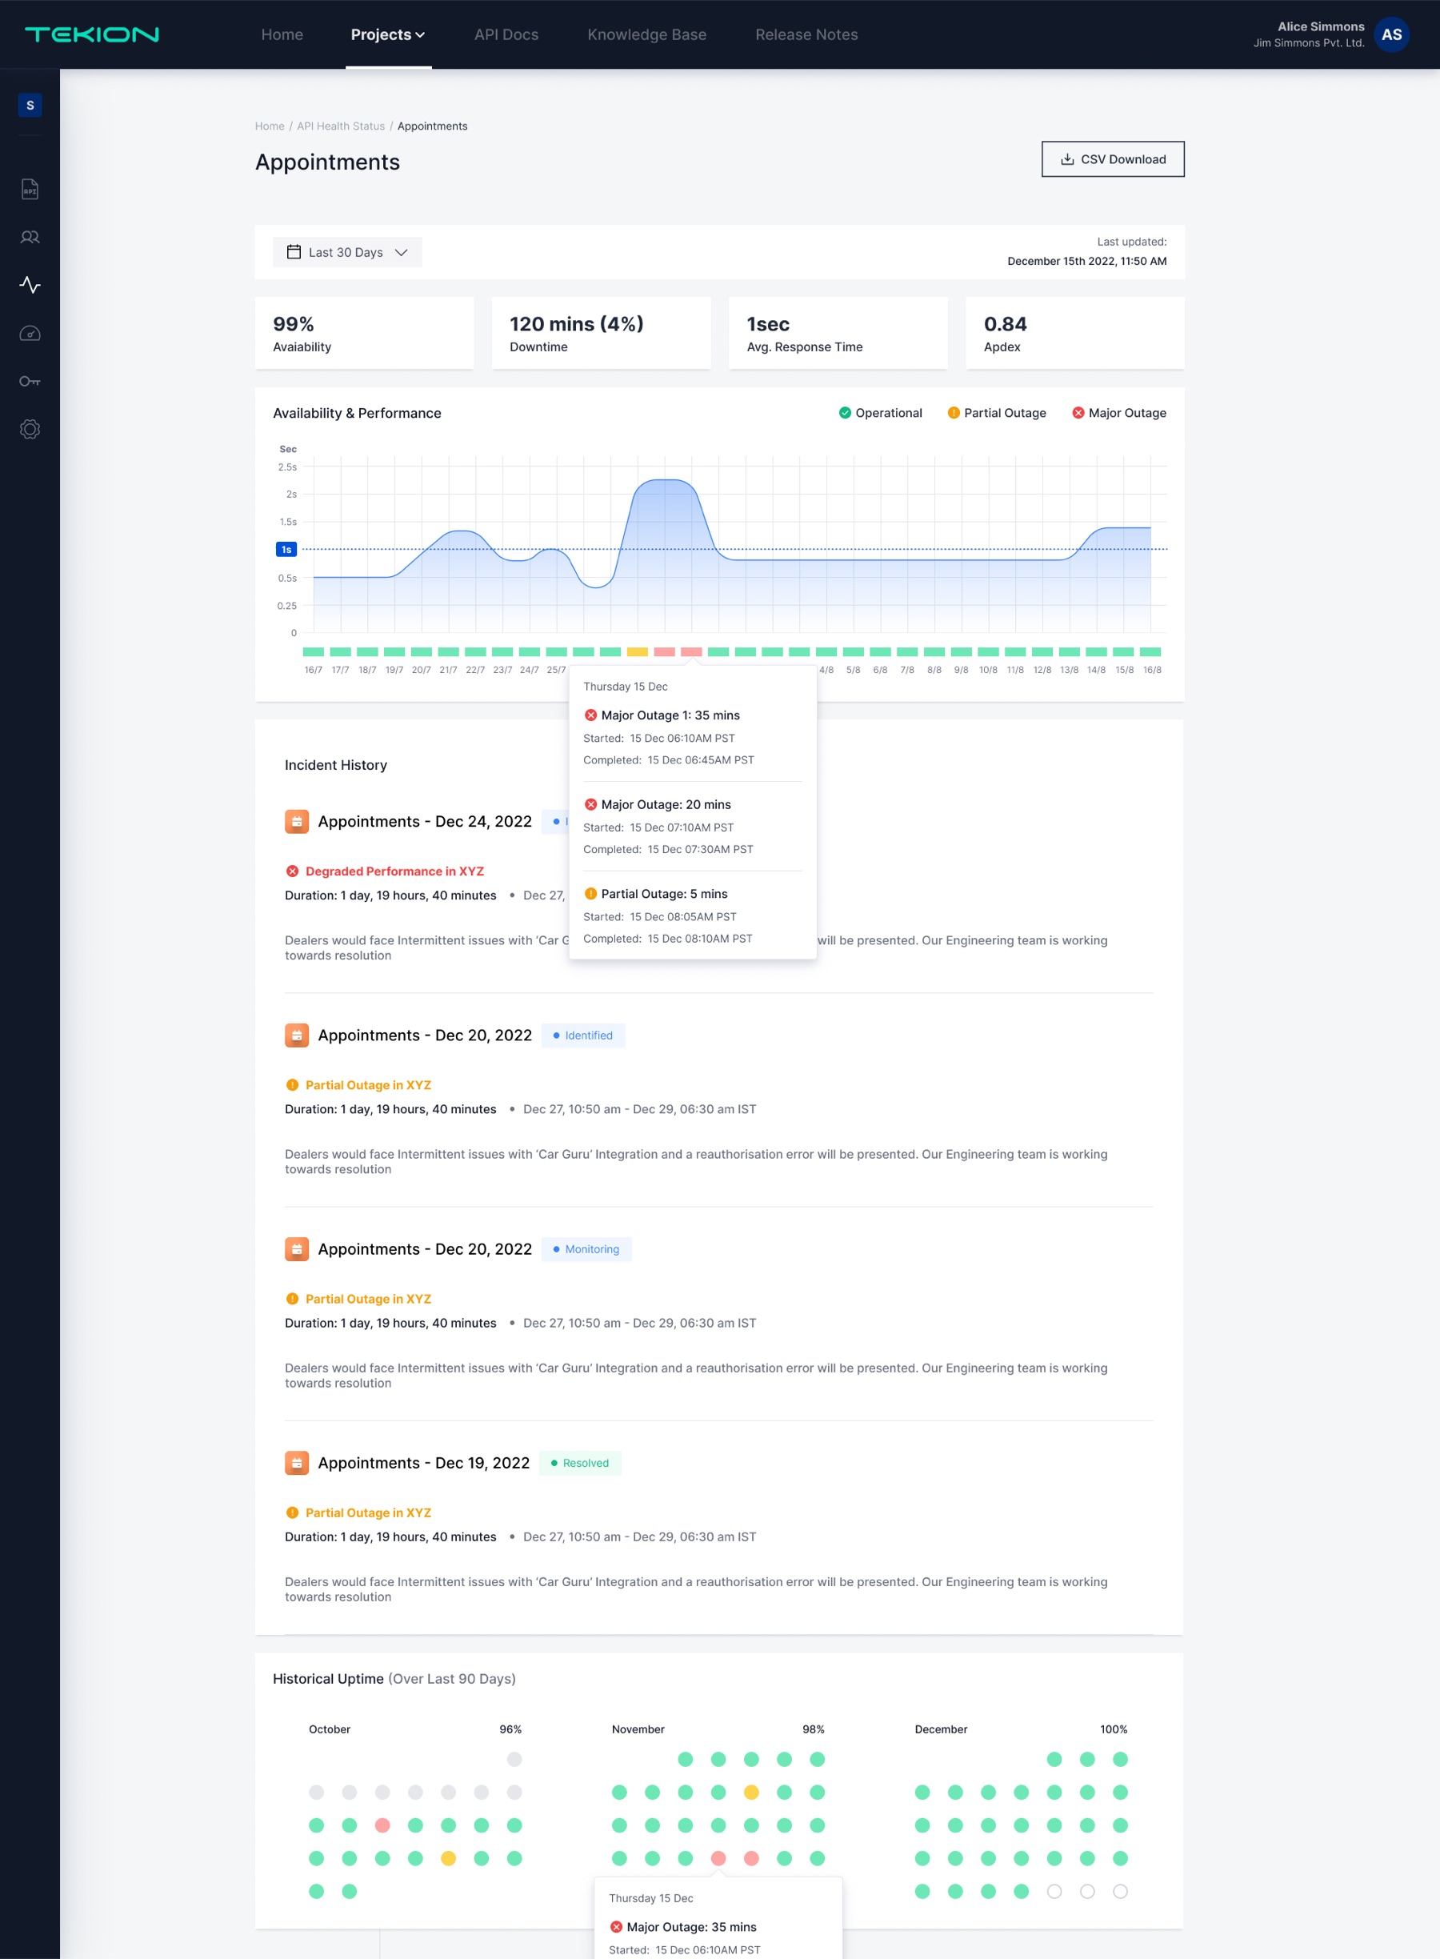Click the blue 1s threshold marker on chart
1440x1959 pixels.
286,549
